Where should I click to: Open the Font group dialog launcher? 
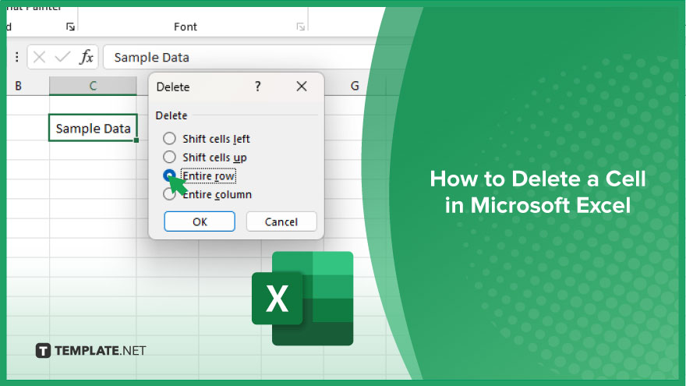301,27
